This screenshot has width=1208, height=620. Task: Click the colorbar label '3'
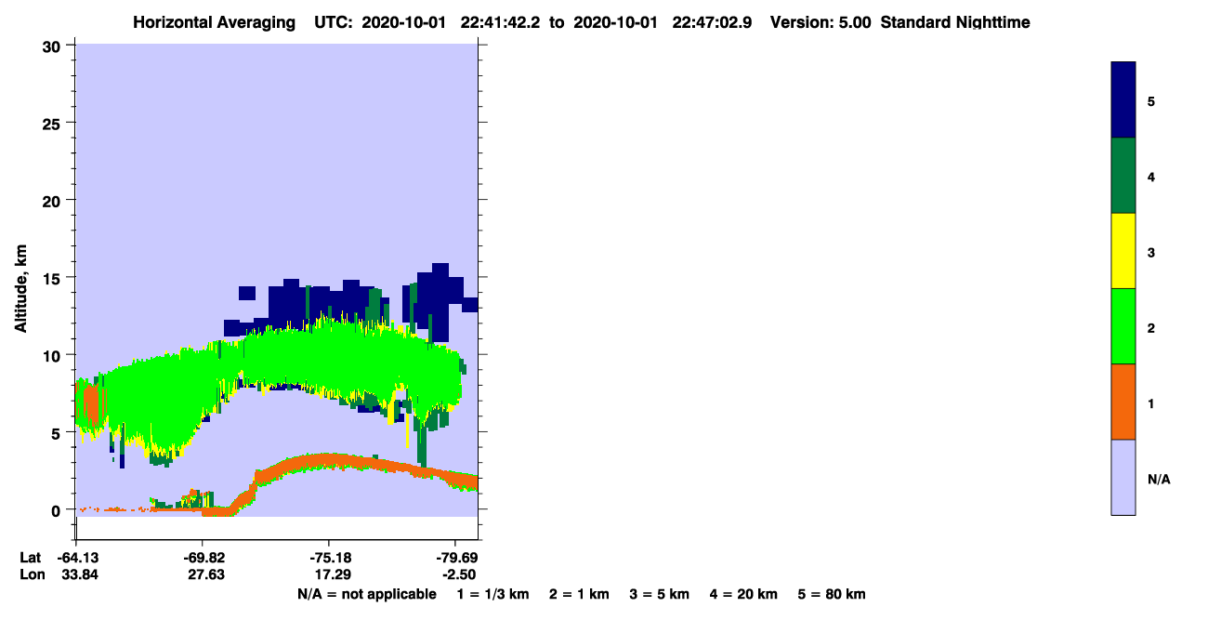click(1151, 252)
